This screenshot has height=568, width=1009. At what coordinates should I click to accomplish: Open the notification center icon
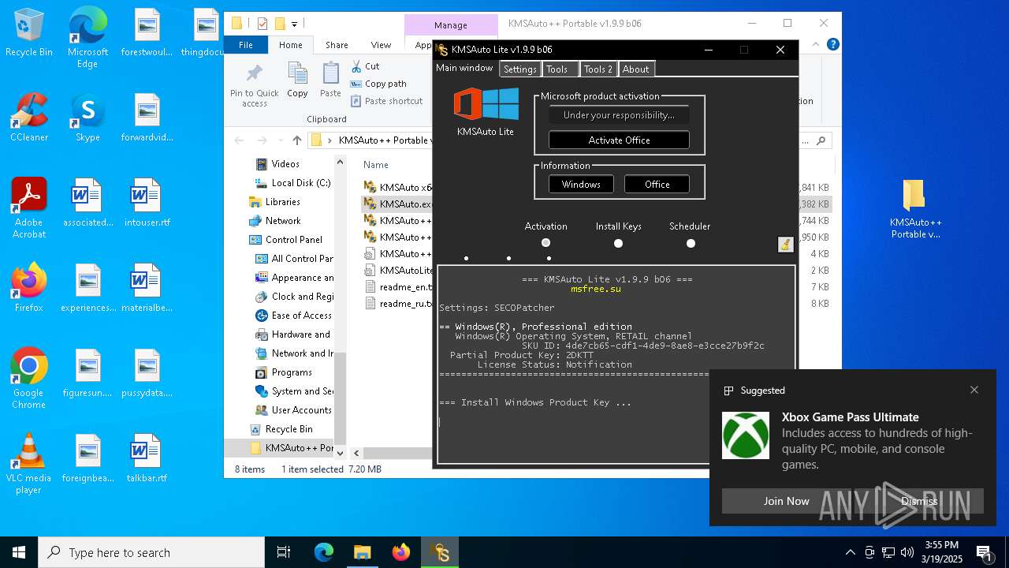pos(985,552)
